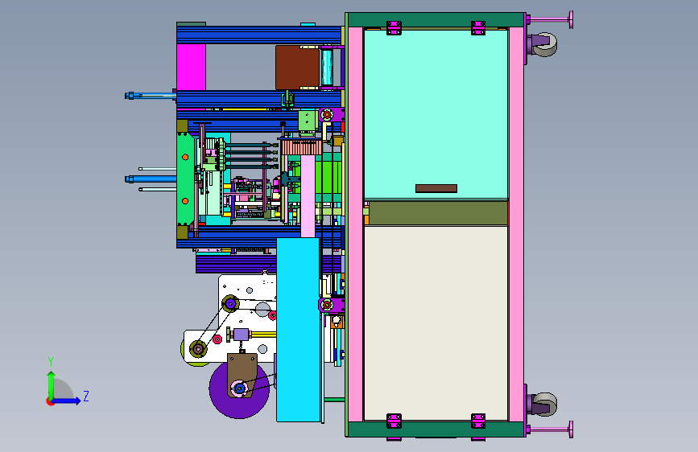698x452 pixels.
Task: Pick the upper belt pulley on the white plate
Action: (x=230, y=304)
